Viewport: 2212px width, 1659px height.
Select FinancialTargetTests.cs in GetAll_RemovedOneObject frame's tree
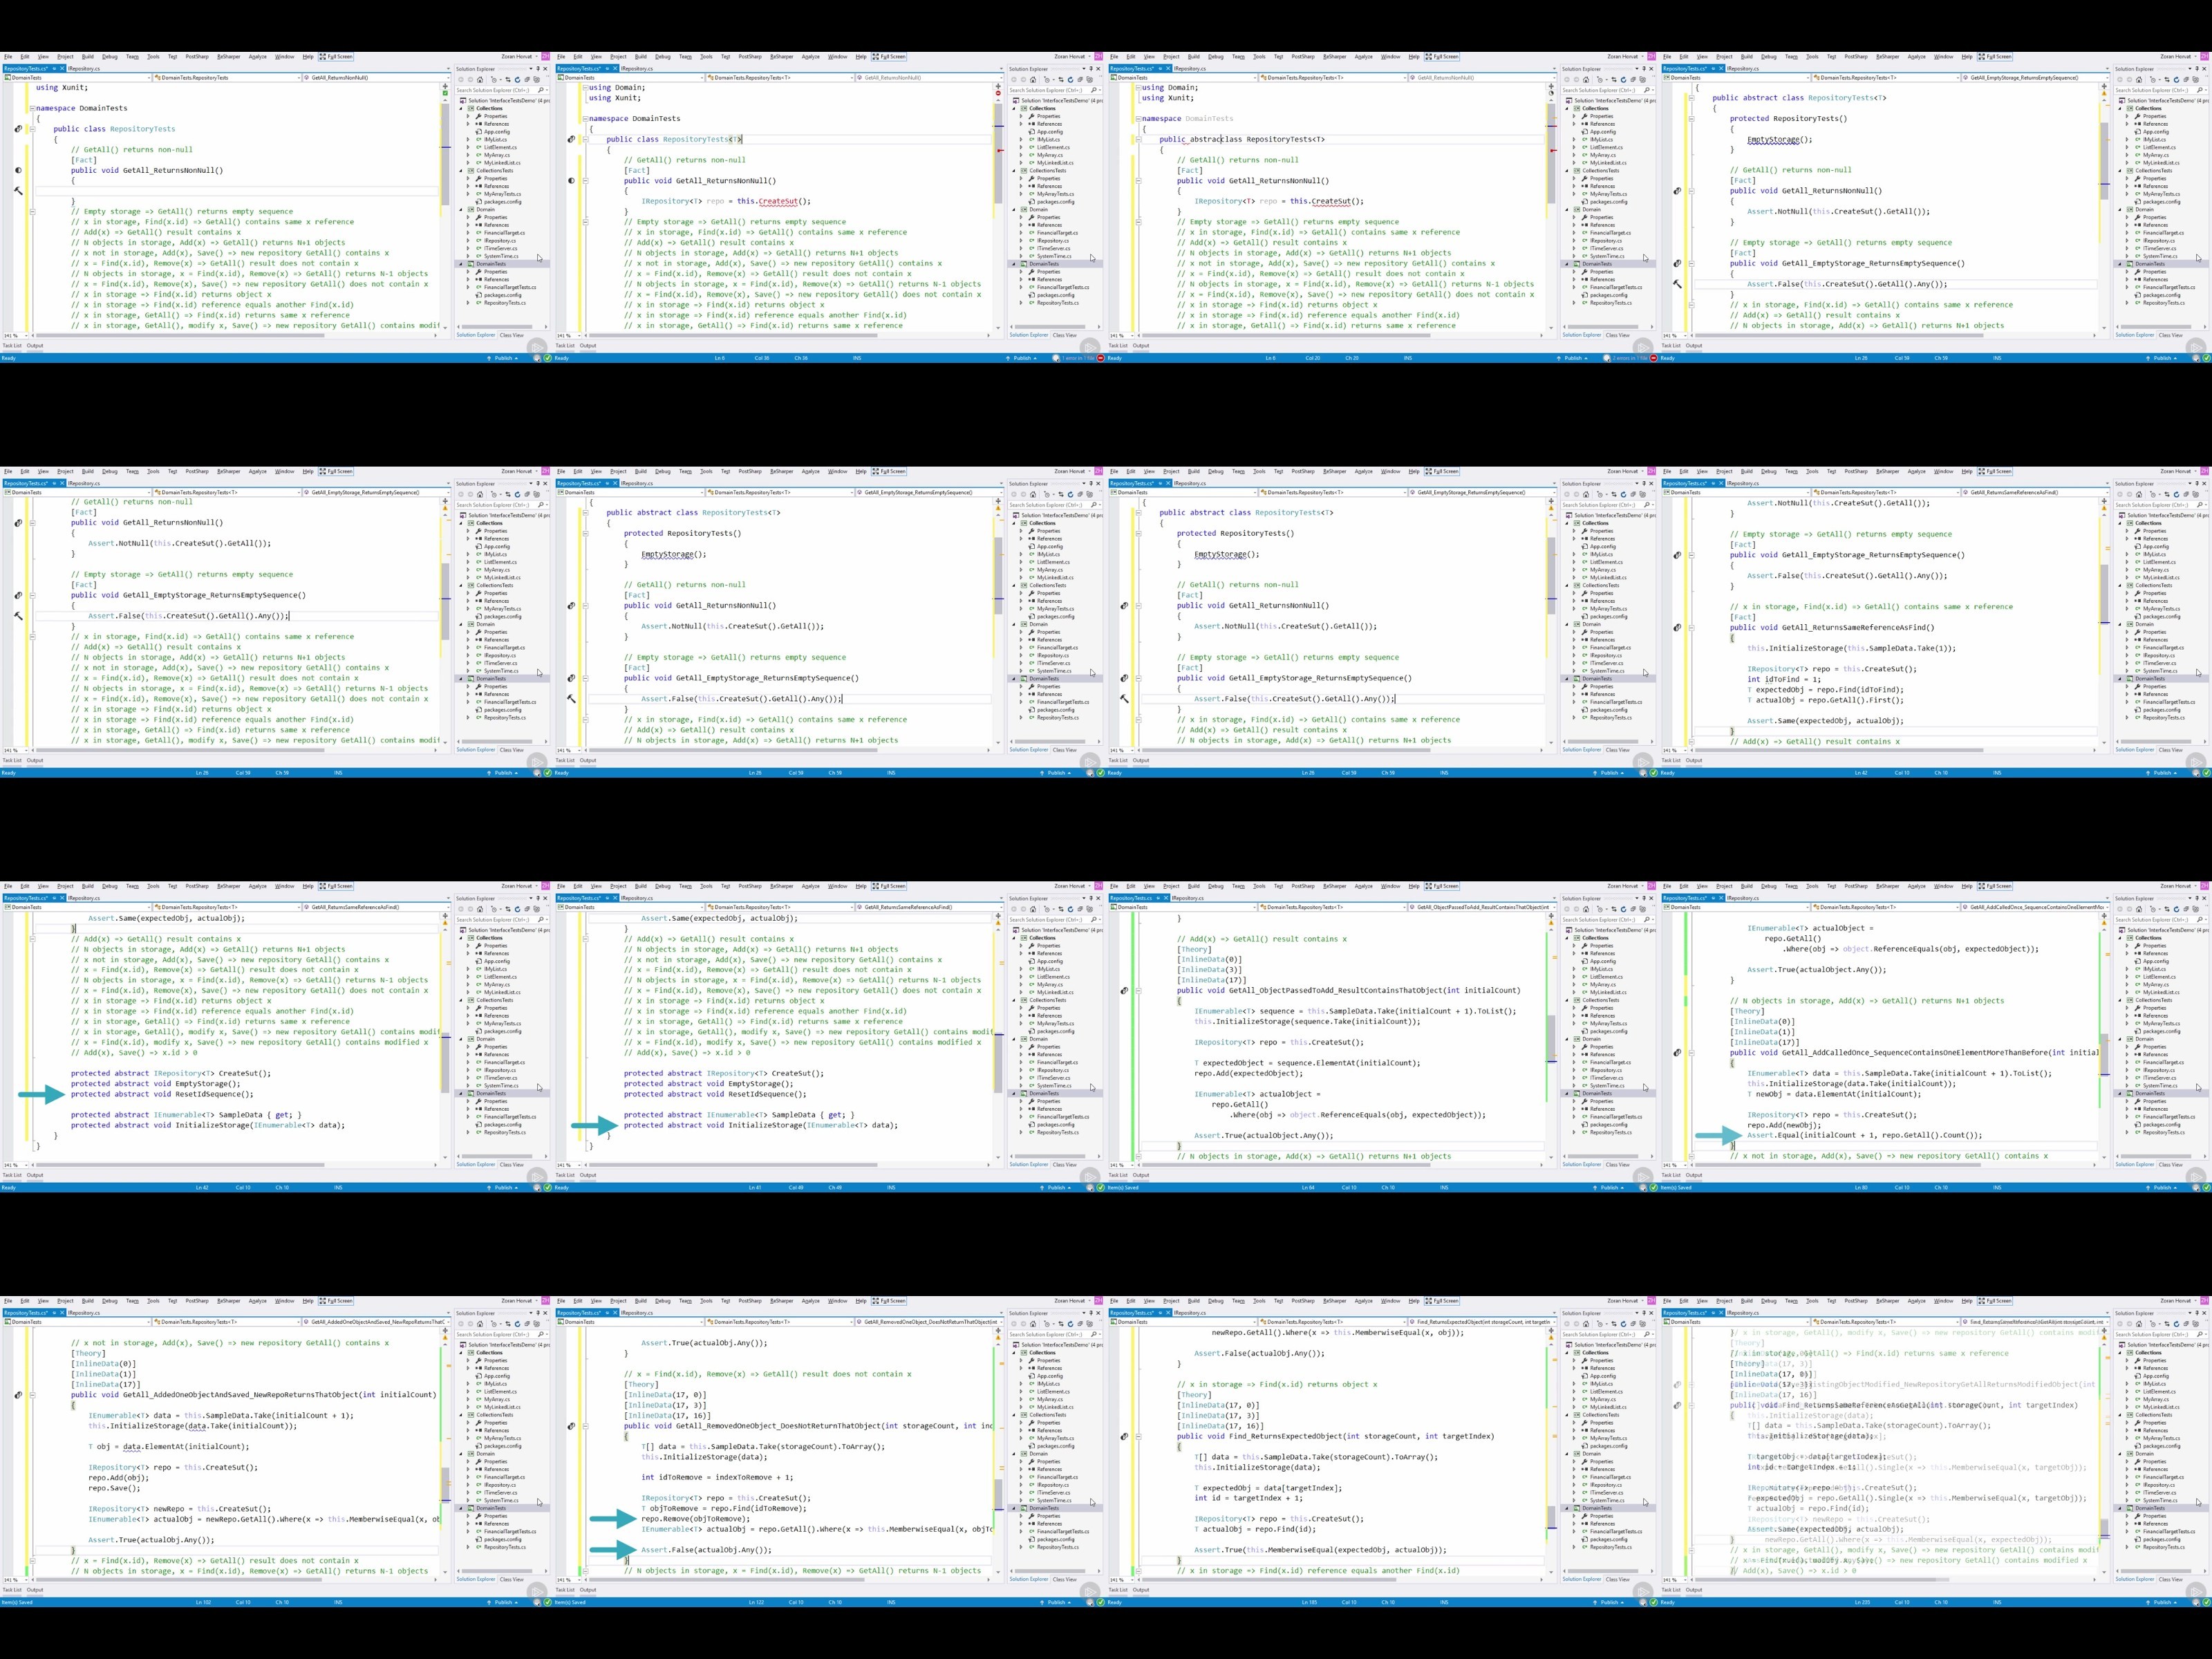pyautogui.click(x=1063, y=1532)
